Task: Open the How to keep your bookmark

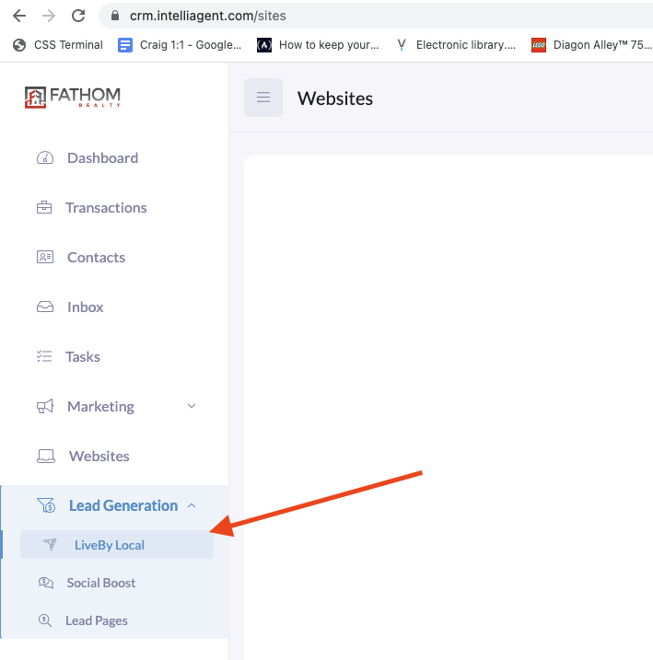Action: 318,44
